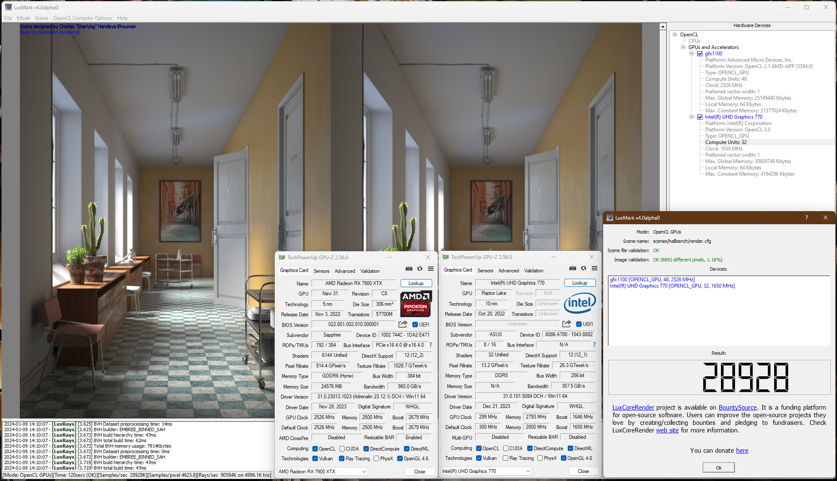Switch to Sensors tab in AMD GPU-Z

click(x=321, y=271)
